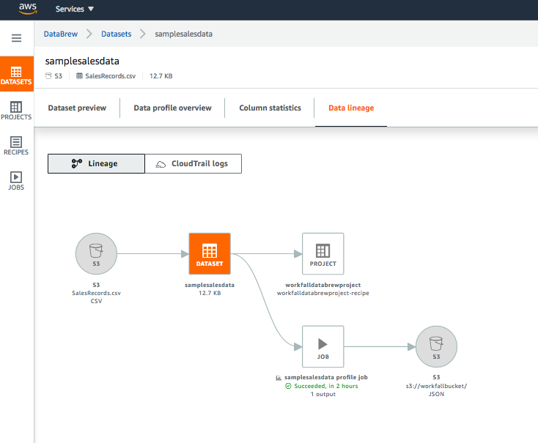Click JSON label under output S3
The width and height of the screenshot is (538, 443).
[x=436, y=394]
